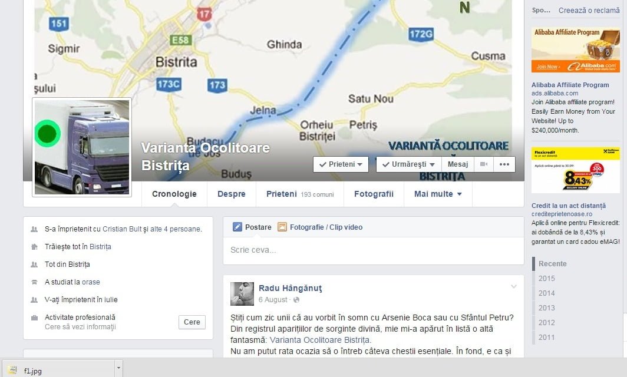Click the f1.jpg download file icon
This screenshot has height=377, width=627.
pyautogui.click(x=12, y=370)
